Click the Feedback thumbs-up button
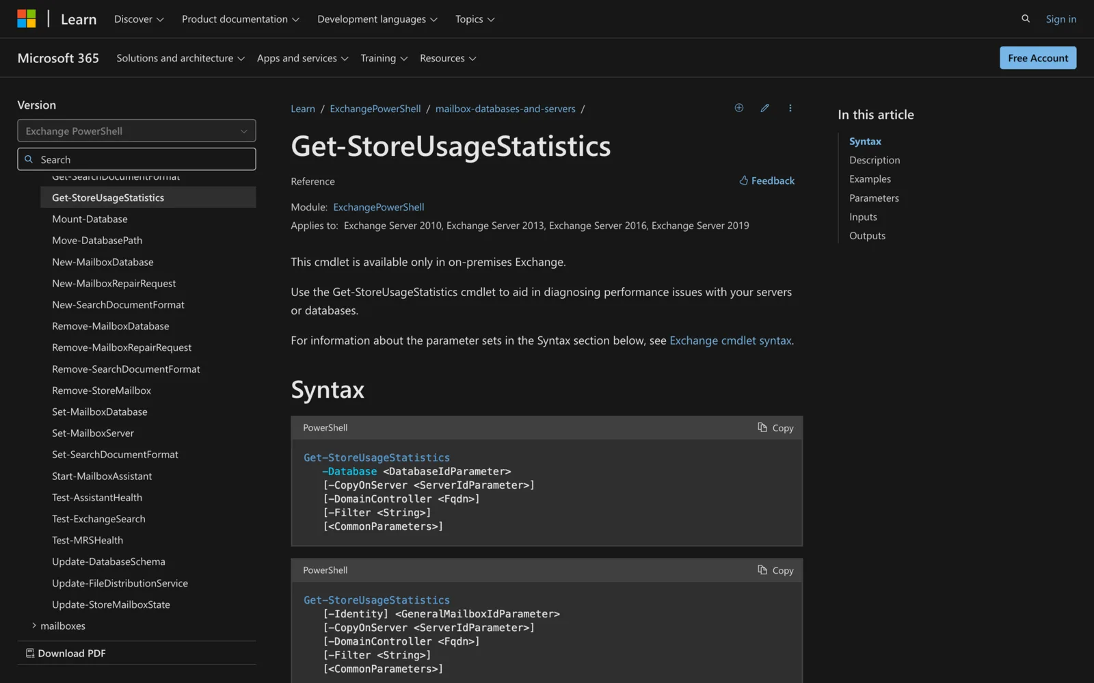 pos(766,180)
